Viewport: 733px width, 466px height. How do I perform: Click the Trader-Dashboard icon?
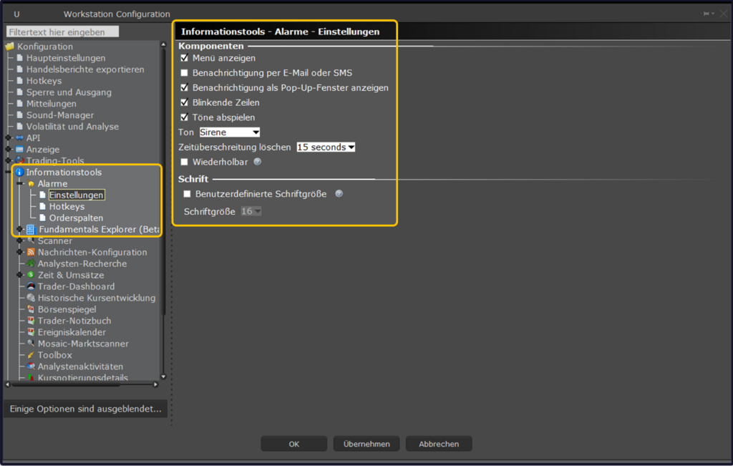point(31,286)
